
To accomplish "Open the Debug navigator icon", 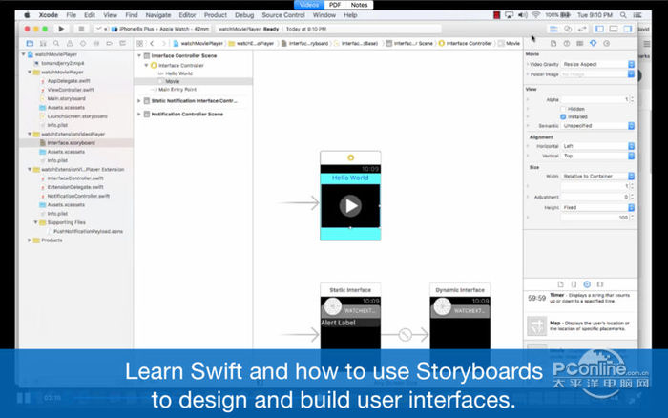I will tap(96, 44).
